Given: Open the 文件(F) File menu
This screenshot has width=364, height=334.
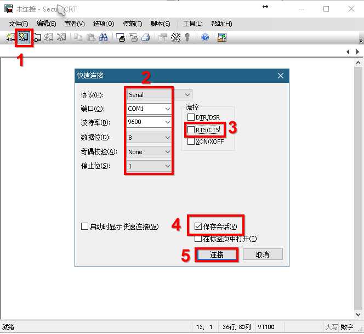Looking at the screenshot, I should pos(18,24).
